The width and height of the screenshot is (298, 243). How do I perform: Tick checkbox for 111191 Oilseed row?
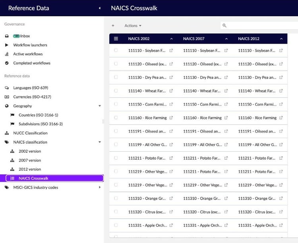(116, 131)
